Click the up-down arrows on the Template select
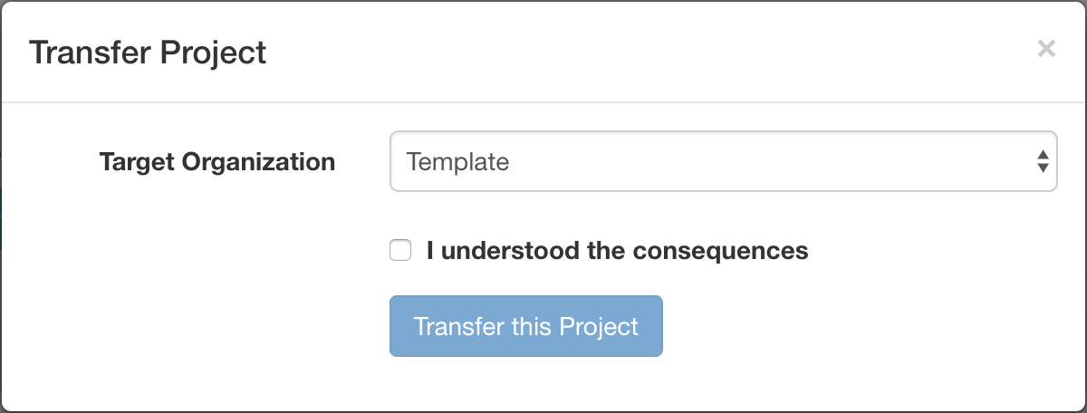Viewport: 1087px width, 413px height. pyautogui.click(x=1043, y=162)
